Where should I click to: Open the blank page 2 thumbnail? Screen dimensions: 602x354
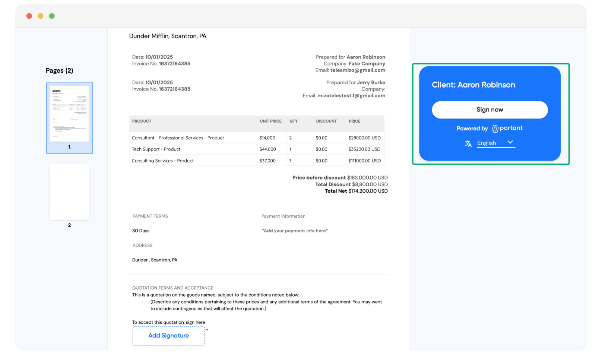(x=69, y=192)
